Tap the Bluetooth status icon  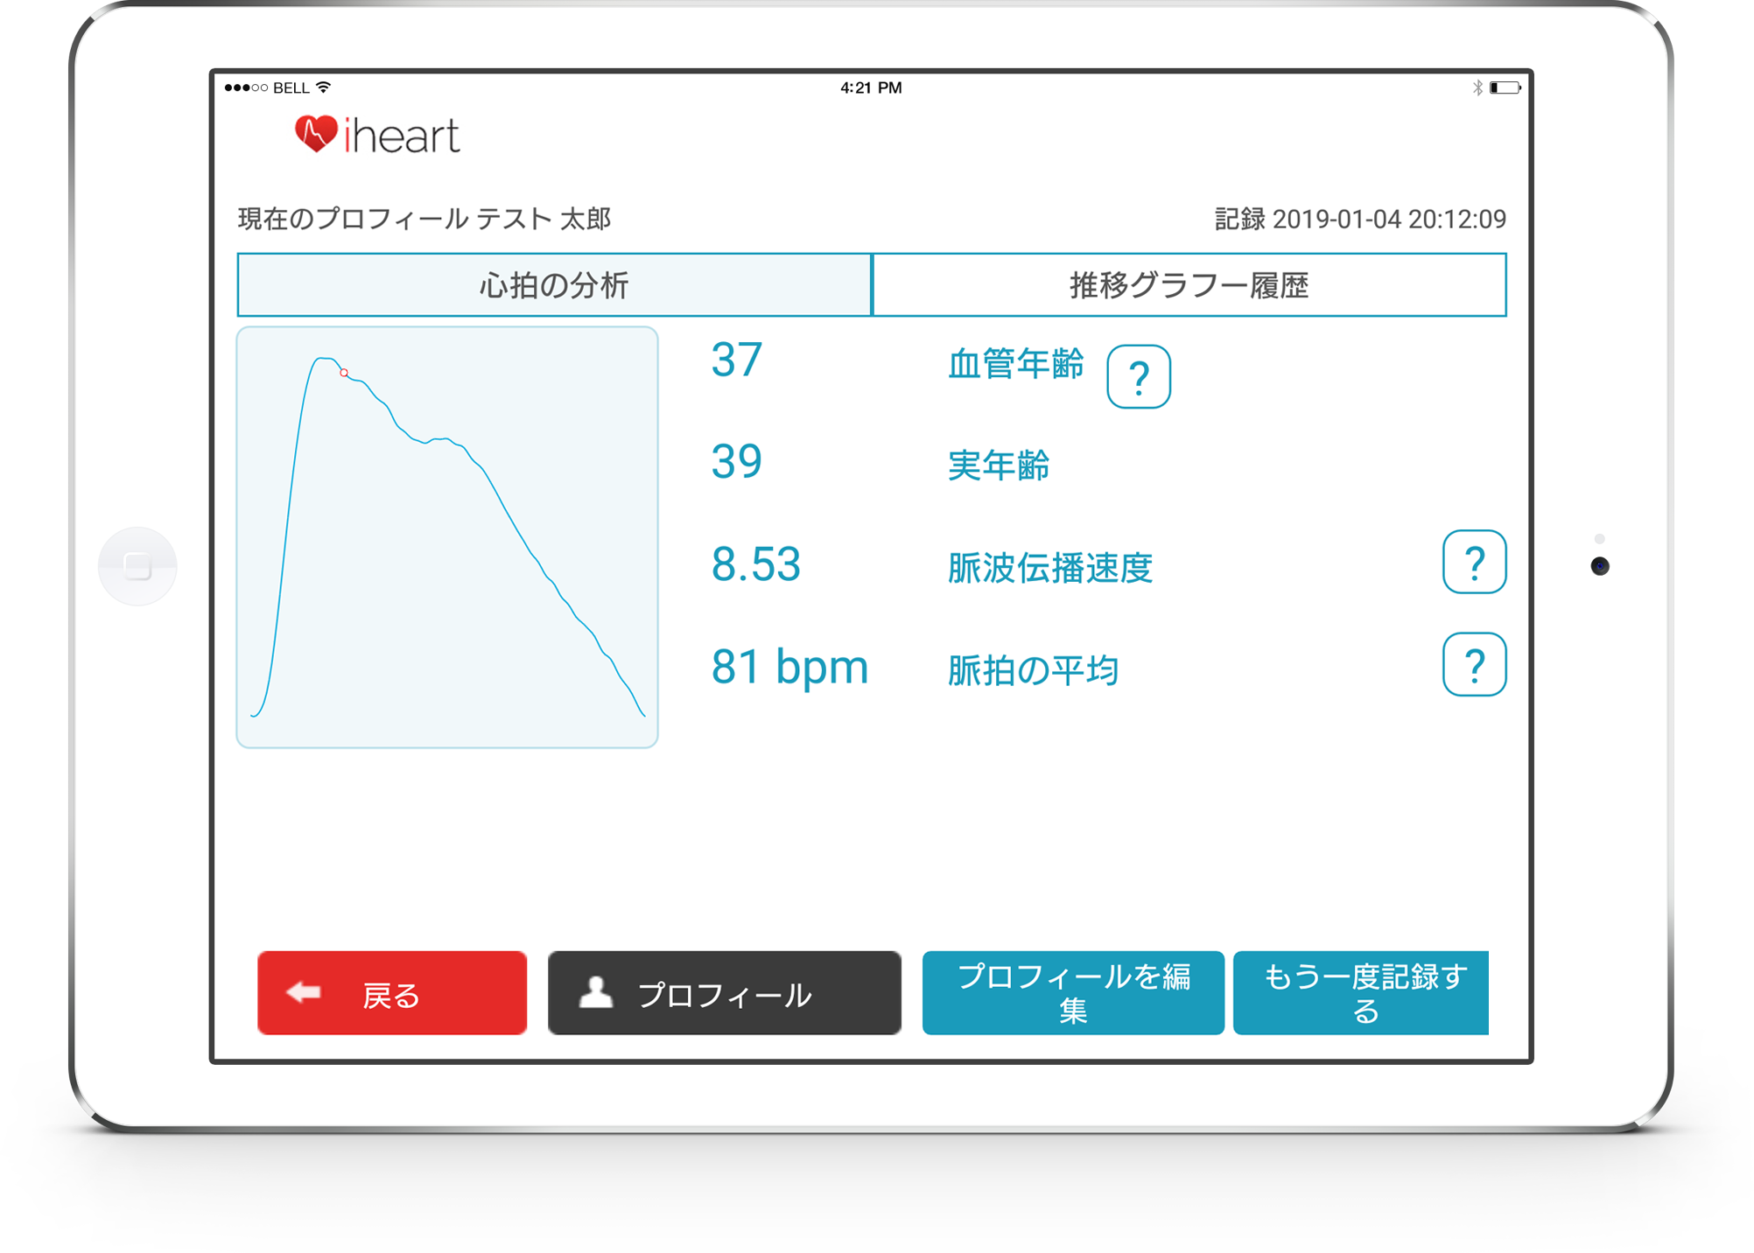(x=1477, y=87)
